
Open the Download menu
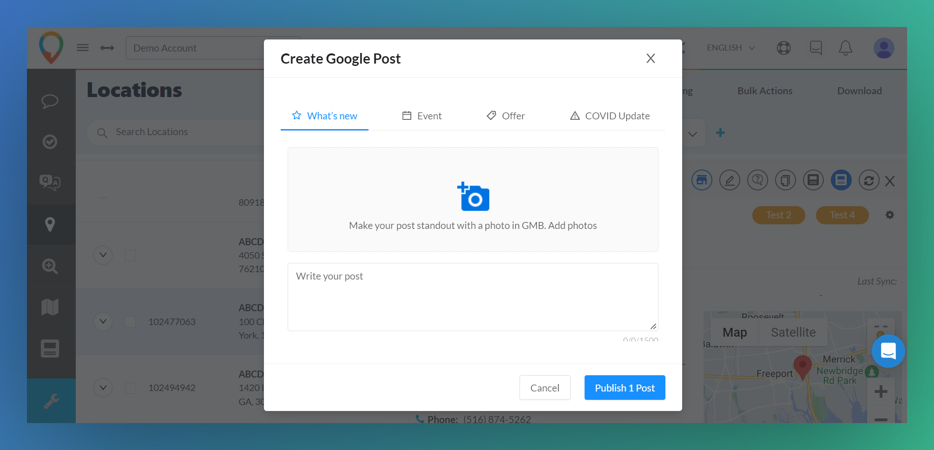[860, 91]
